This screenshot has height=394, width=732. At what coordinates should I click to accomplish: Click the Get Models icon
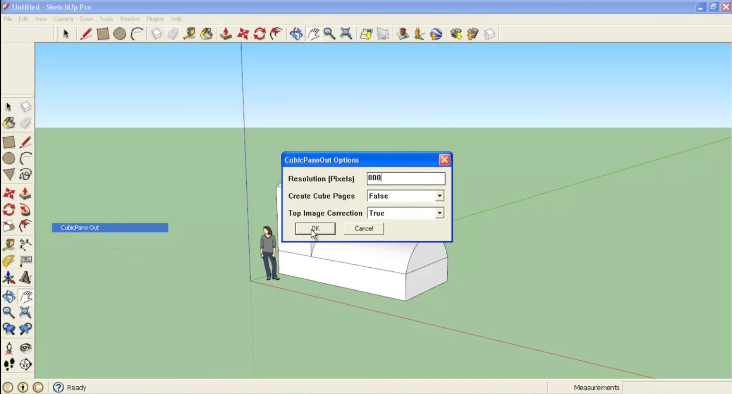(456, 34)
